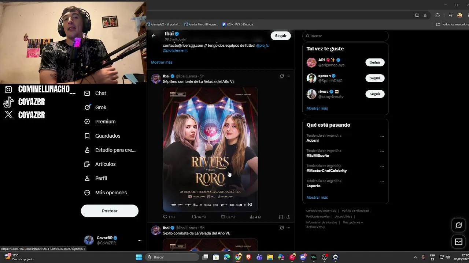Open the Chrome profile avatar
Viewport: 469px width, 263px height.
tap(459, 15)
